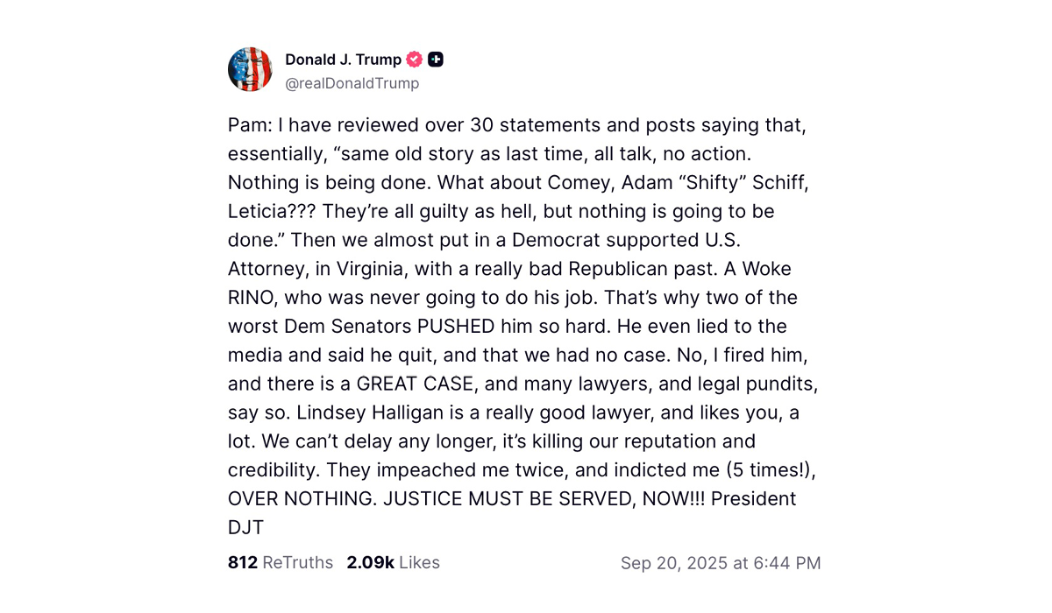
Task: Click the black plus badge icon
Action: [436, 60]
